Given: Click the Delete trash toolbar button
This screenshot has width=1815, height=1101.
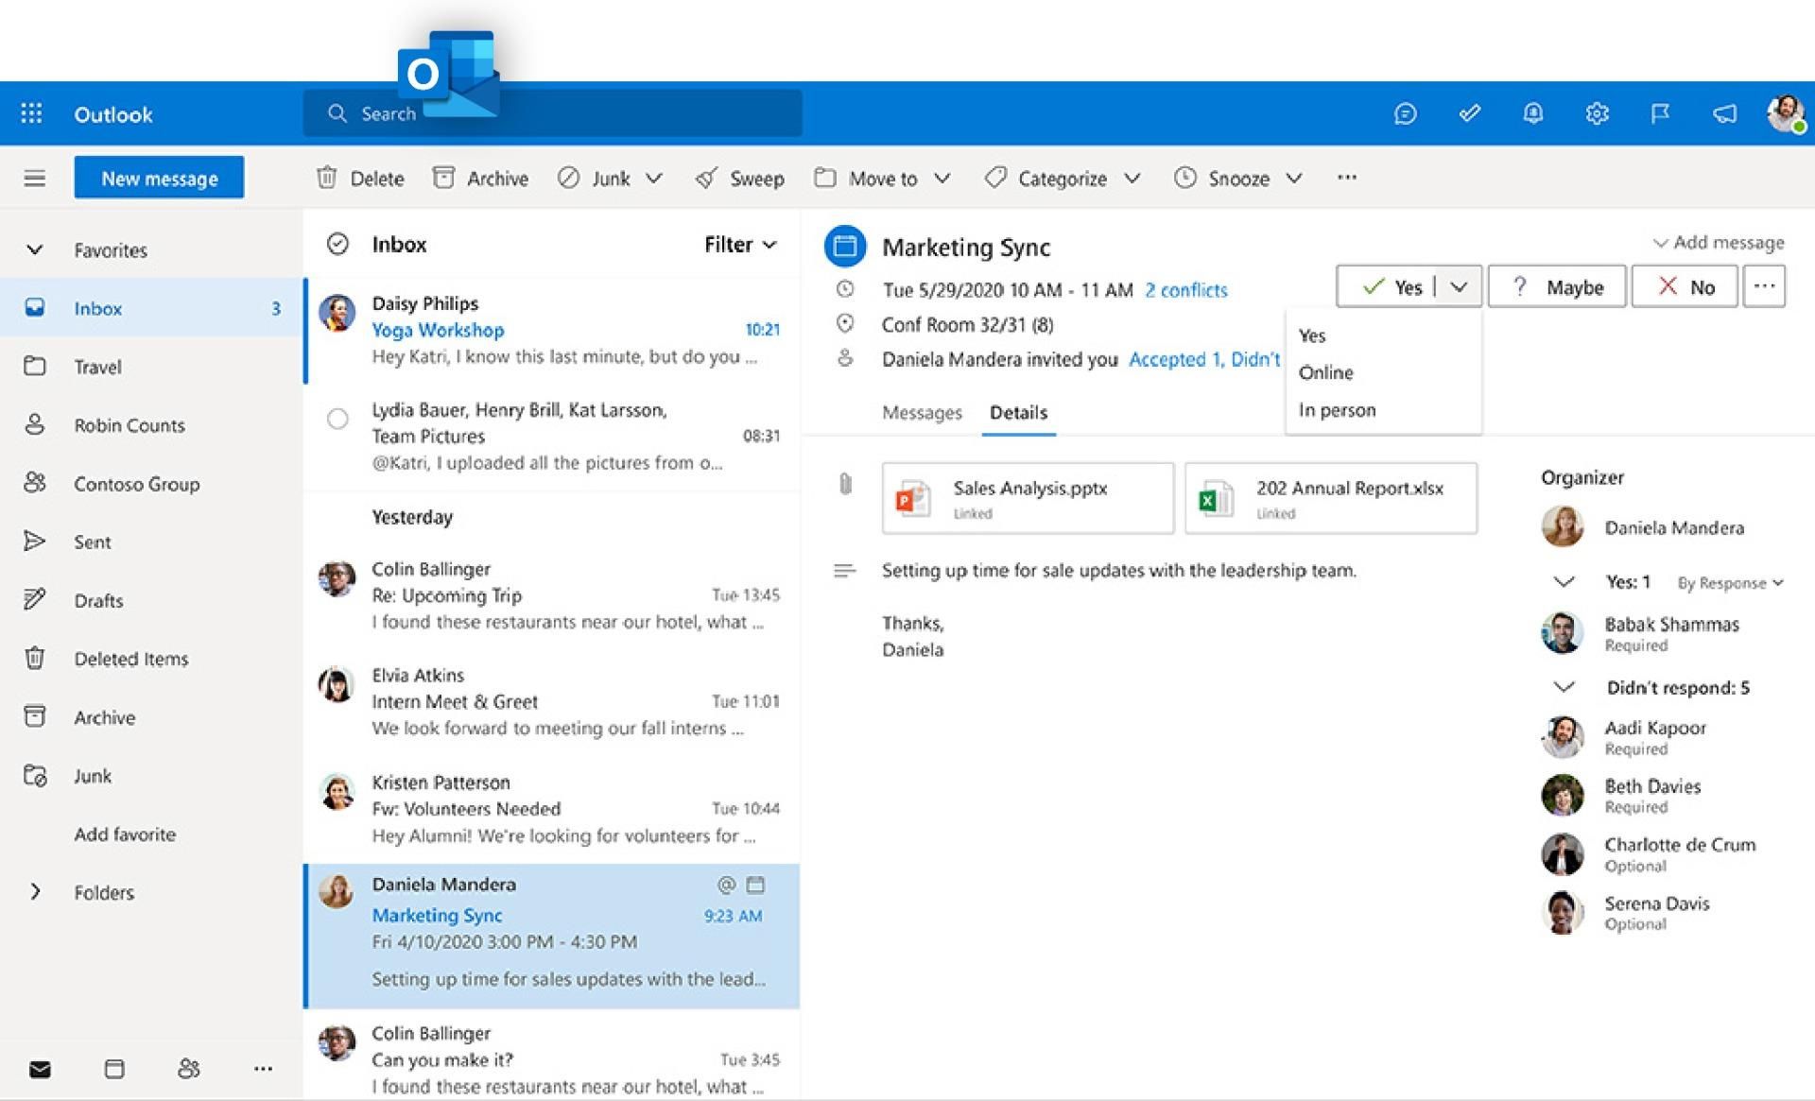Looking at the screenshot, I should pyautogui.click(x=360, y=178).
